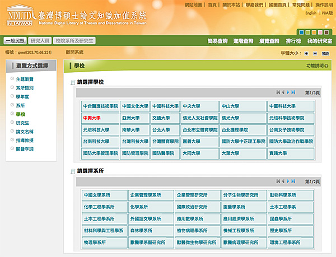Select the 主題瀏覽 browse option
The width and height of the screenshot is (336, 257).
[x=24, y=79]
